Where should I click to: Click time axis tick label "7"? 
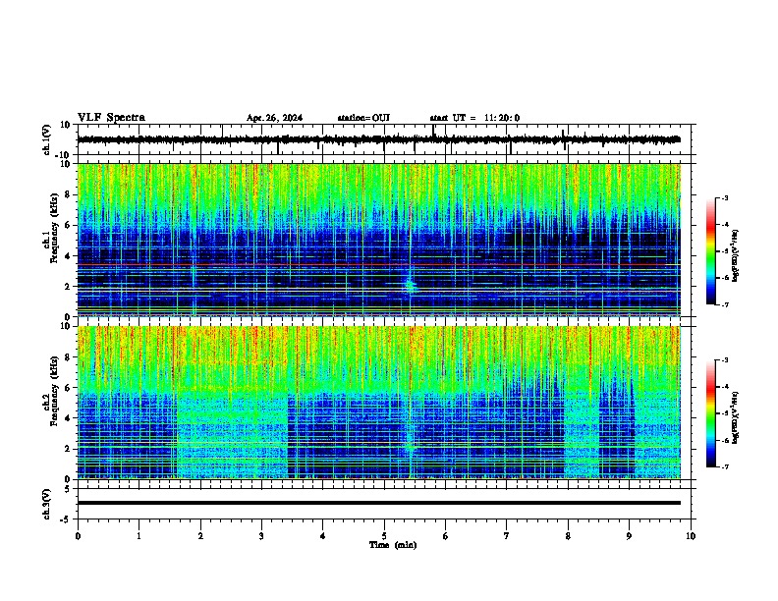(507, 536)
